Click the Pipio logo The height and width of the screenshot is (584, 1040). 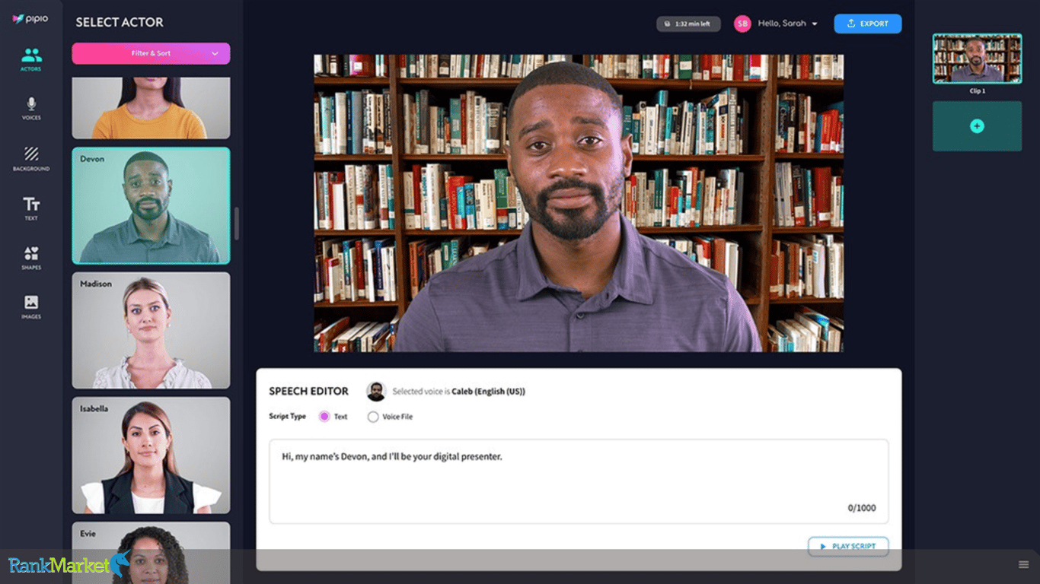[x=30, y=19]
